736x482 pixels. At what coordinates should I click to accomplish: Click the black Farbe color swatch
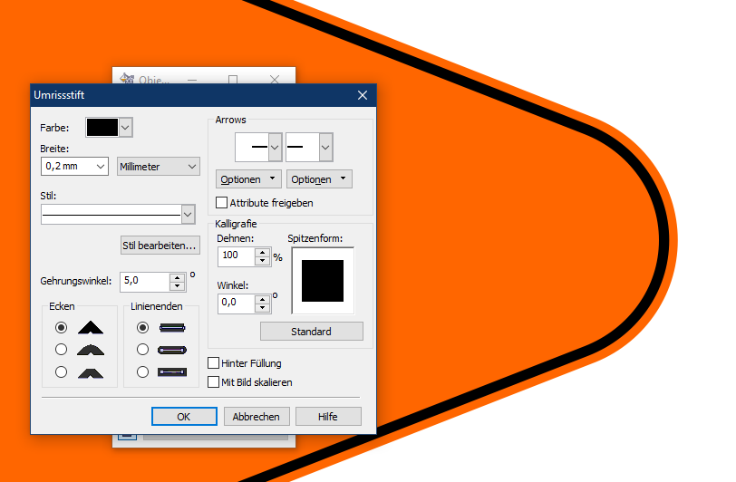tap(102, 127)
